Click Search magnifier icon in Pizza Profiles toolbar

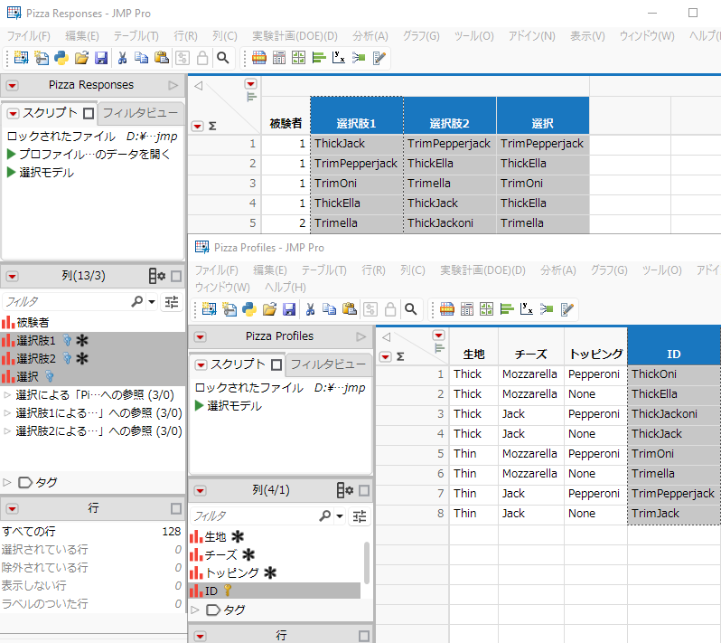click(411, 309)
